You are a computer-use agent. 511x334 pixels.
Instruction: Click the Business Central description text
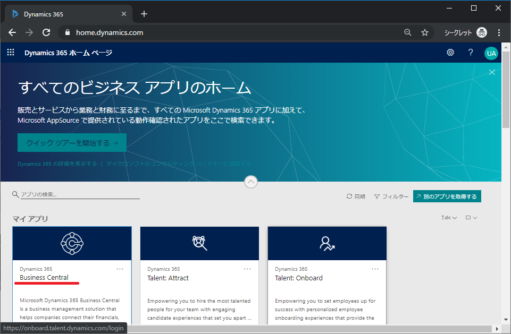click(x=70, y=309)
